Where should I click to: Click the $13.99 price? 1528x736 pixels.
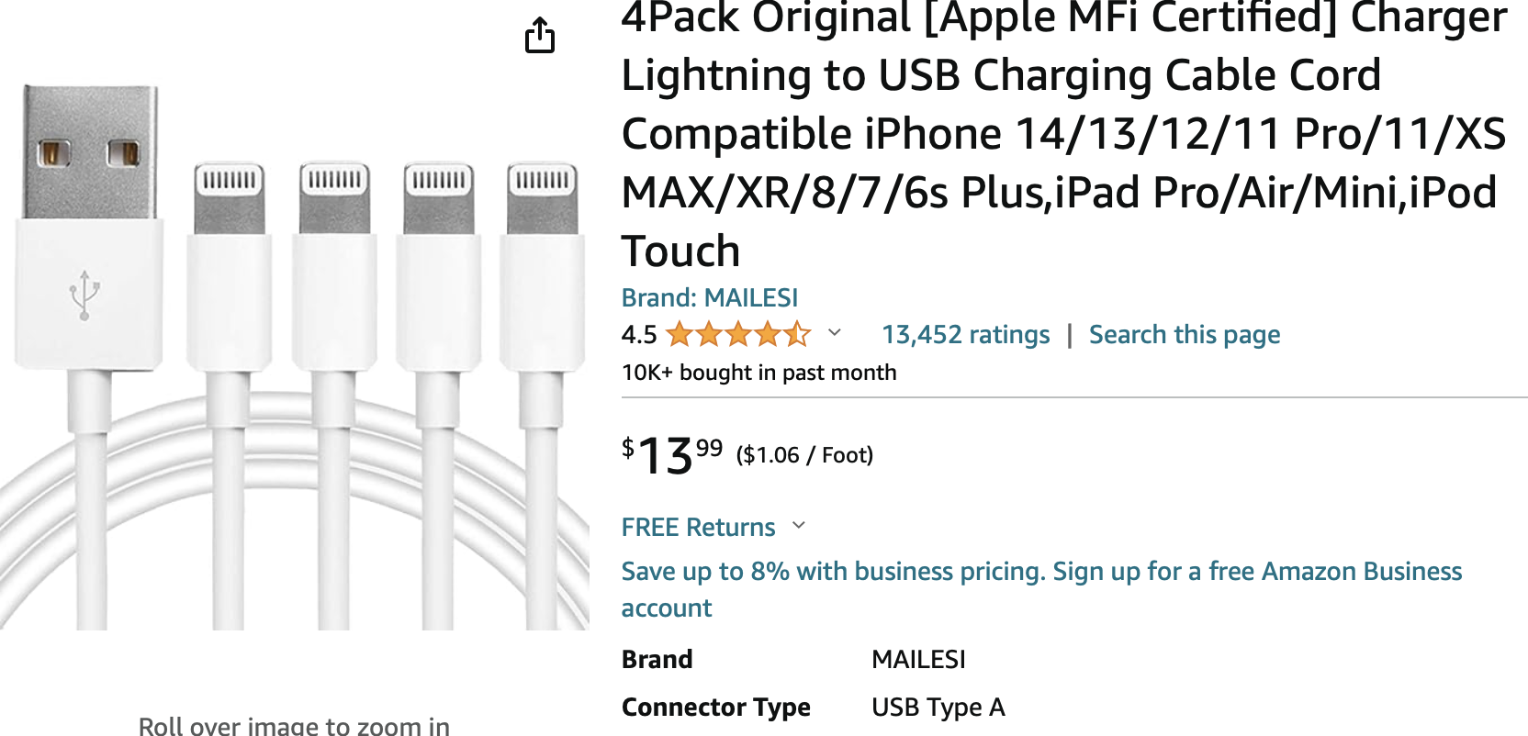coord(671,455)
